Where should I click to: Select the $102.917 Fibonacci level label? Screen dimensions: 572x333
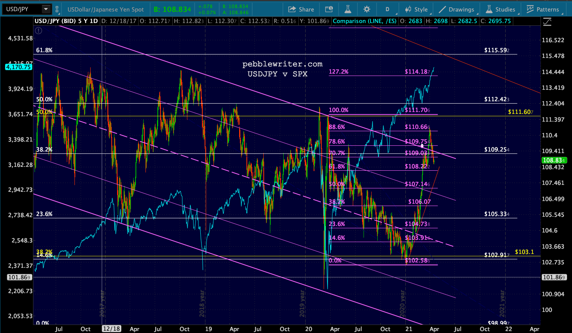pyautogui.click(x=497, y=255)
